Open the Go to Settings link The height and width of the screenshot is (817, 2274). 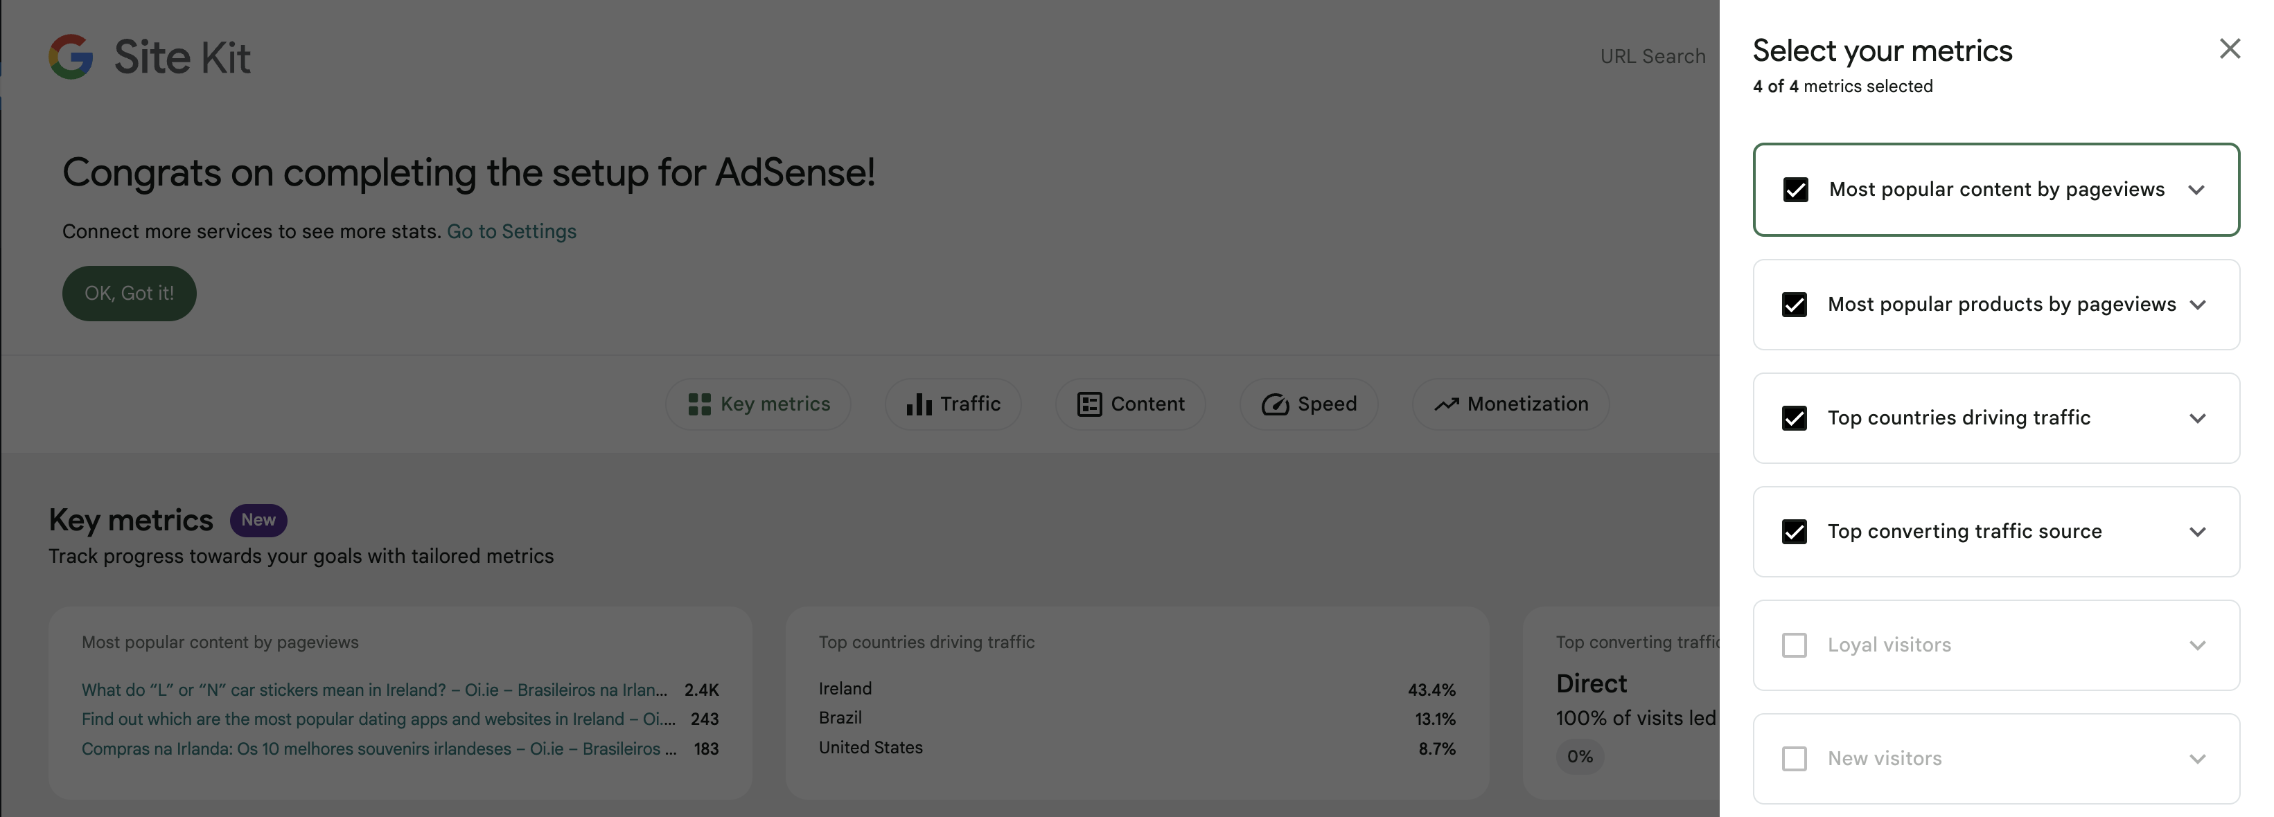512,231
